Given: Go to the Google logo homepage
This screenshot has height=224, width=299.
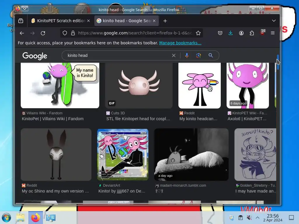Looking at the screenshot, I should [x=35, y=56].
